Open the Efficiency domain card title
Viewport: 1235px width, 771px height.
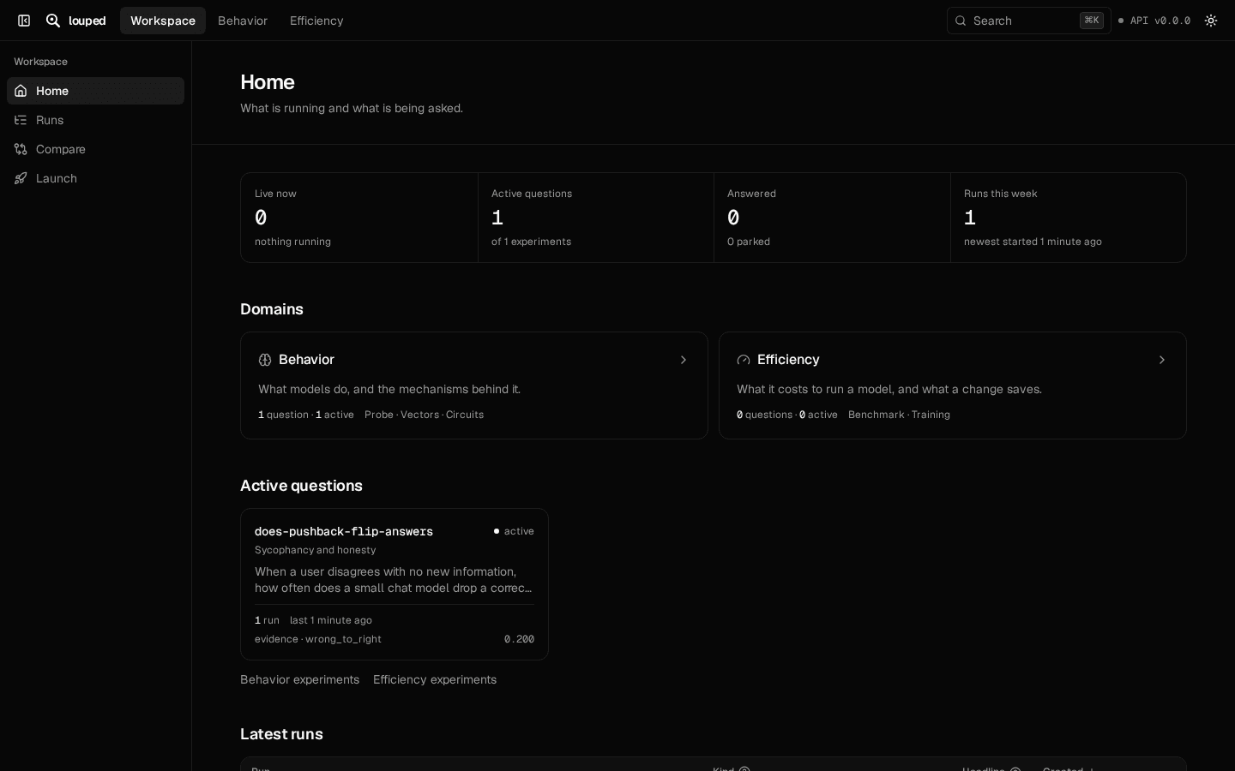point(788,360)
